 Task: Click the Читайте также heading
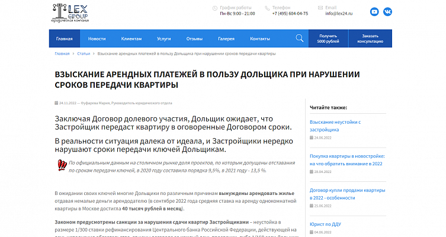pos(328,108)
